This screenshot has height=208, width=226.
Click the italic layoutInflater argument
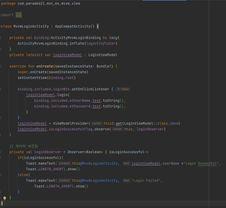tap(101, 44)
